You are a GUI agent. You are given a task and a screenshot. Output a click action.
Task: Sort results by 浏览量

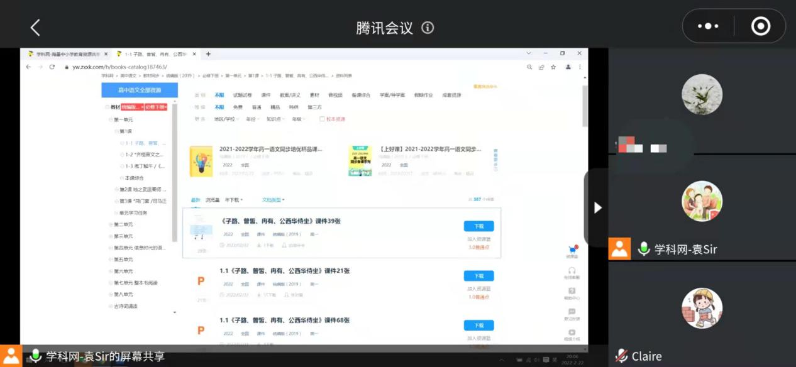click(213, 200)
